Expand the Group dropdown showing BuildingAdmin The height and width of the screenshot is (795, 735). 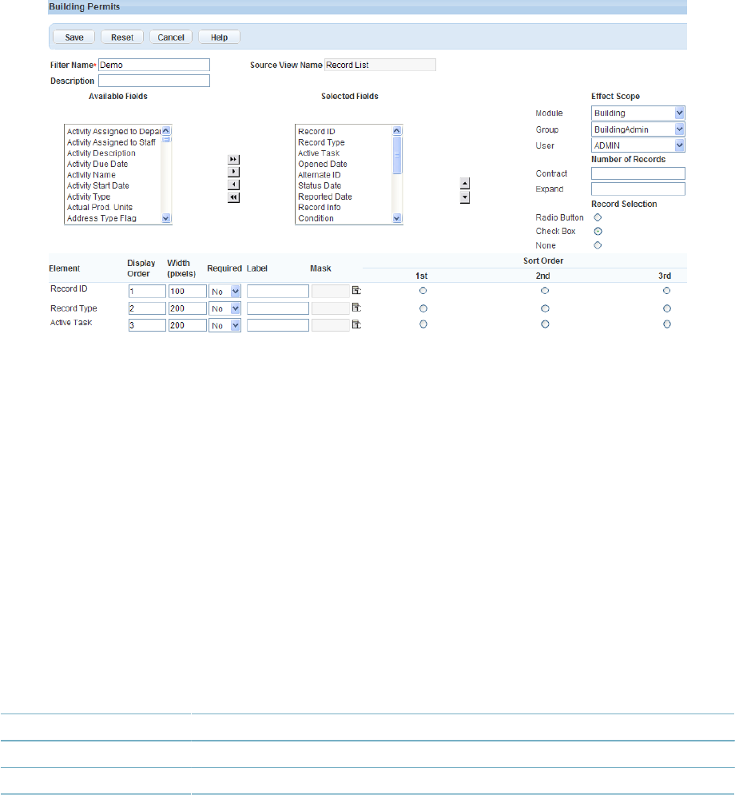(638, 129)
